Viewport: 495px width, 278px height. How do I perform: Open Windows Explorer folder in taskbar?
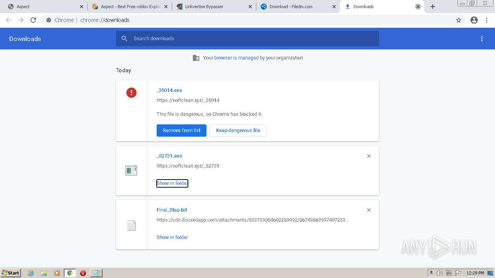[x=44, y=273]
